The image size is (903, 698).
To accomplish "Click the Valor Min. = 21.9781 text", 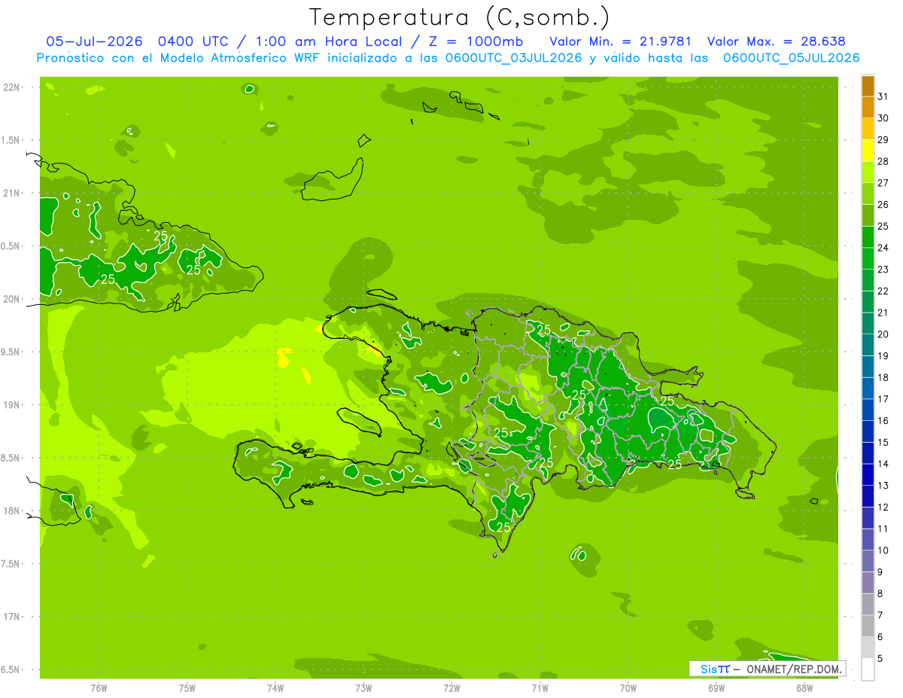I will (x=621, y=41).
